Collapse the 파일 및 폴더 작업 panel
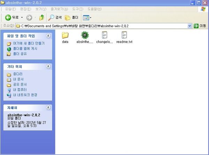Image resolution: width=209 pixels, height=155 pixels. click(48, 36)
